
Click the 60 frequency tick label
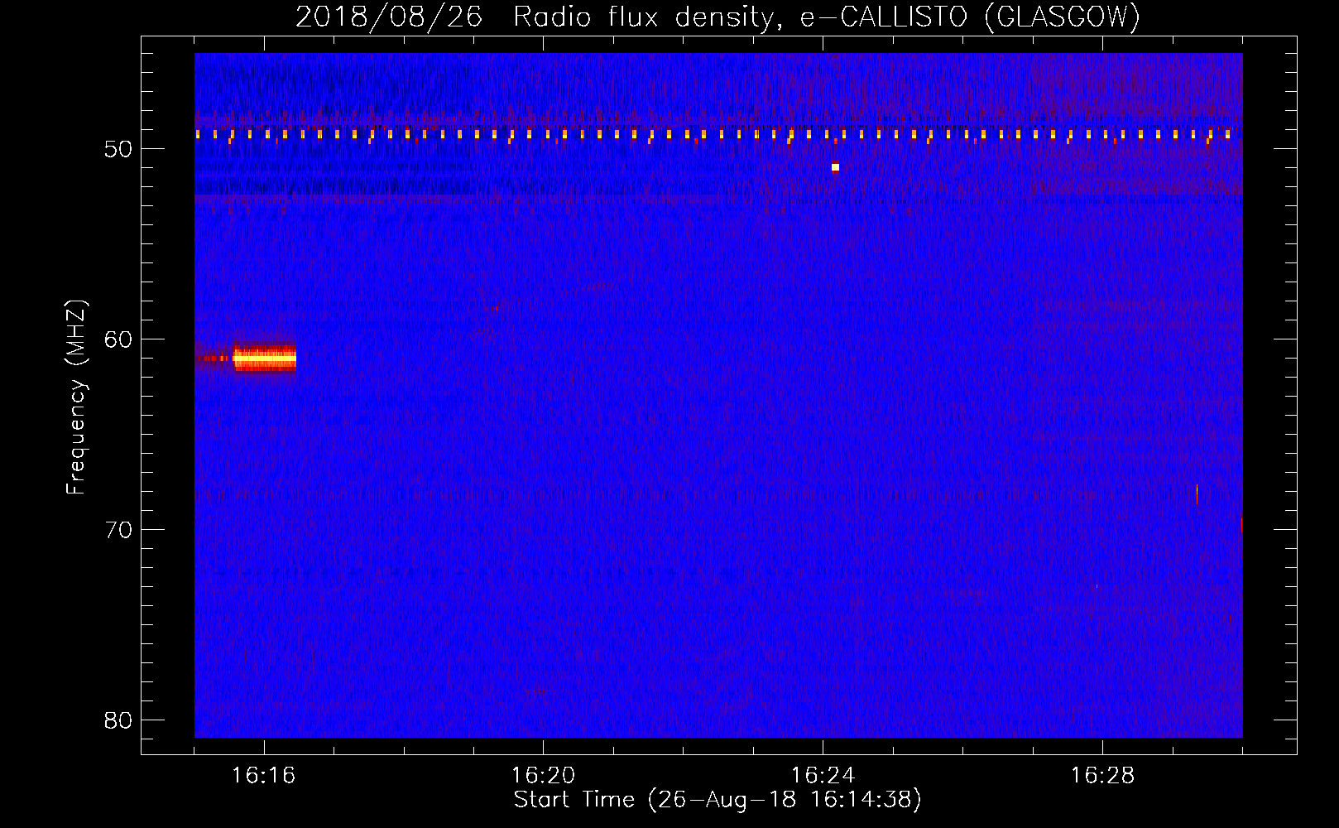118,339
